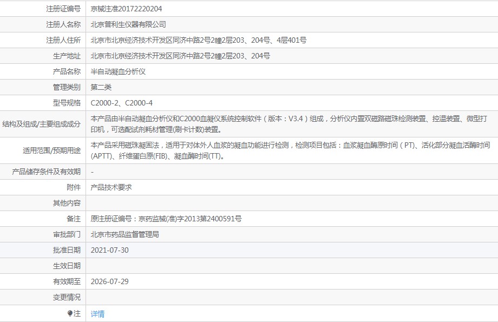Click the 审批部门 label
498x322 pixels.
click(67, 234)
